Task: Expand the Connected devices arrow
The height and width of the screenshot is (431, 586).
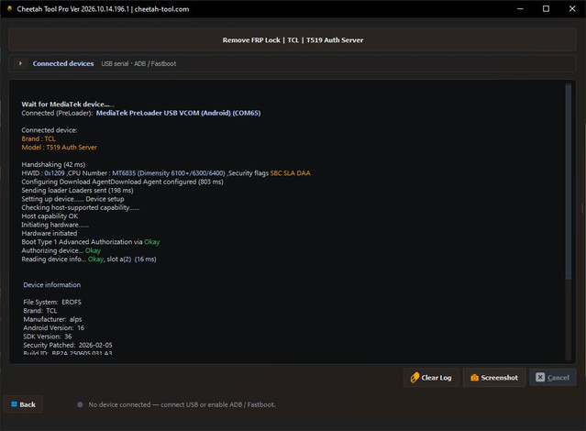Action: click(x=20, y=63)
